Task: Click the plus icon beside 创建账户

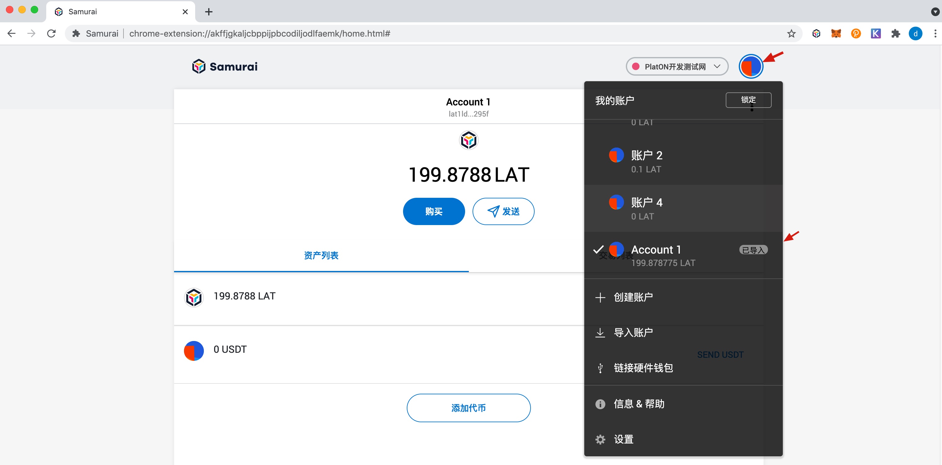Action: point(600,297)
